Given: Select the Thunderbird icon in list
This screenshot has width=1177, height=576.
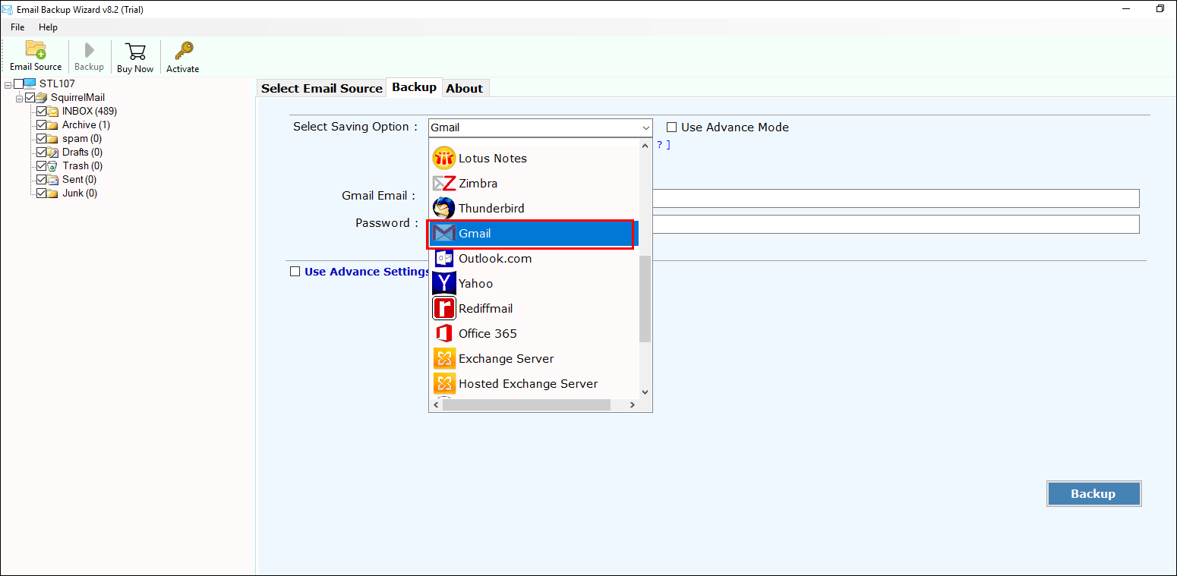Looking at the screenshot, I should click(443, 208).
